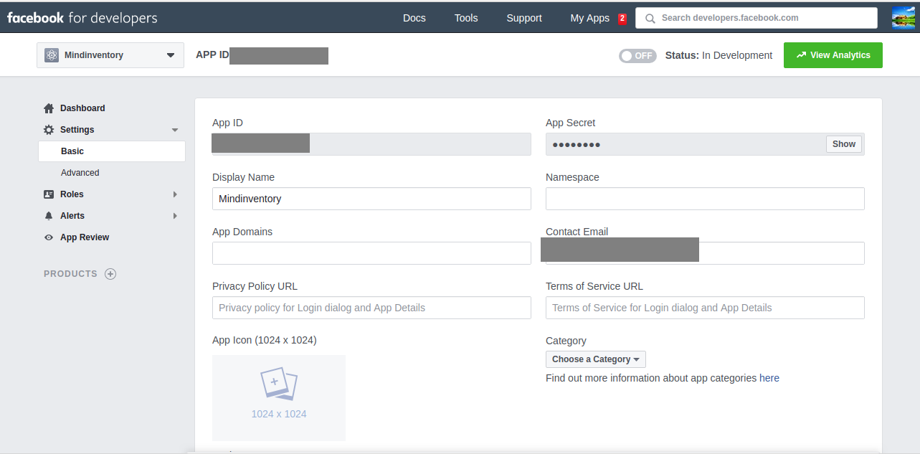Click the Roles sidebar item
The width and height of the screenshot is (920, 454).
coord(72,194)
